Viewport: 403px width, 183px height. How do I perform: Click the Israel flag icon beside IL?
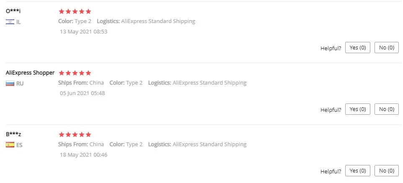tap(10, 22)
